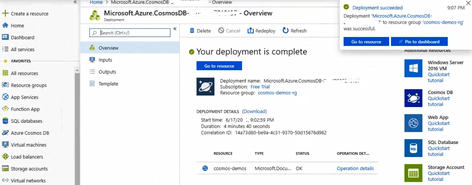Click the RESOURCE column header

tap(223, 154)
